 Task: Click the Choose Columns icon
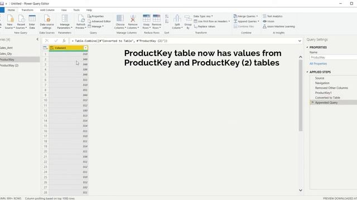pyautogui.click(x=120, y=18)
